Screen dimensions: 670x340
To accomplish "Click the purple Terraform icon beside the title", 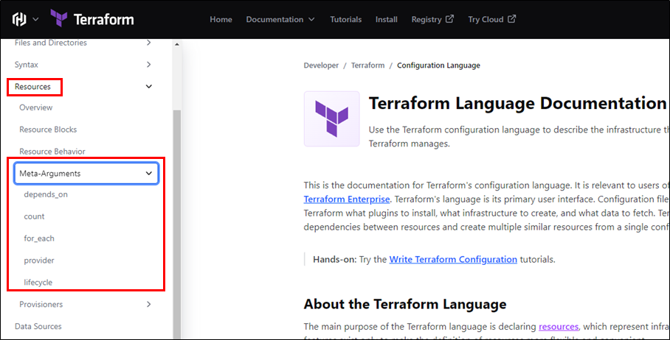I will coord(331,119).
